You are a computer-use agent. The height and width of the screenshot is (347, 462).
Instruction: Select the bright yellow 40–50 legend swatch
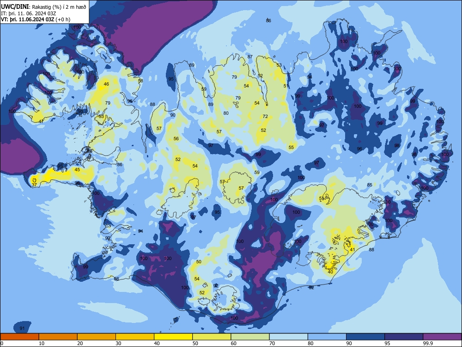coord(173,337)
